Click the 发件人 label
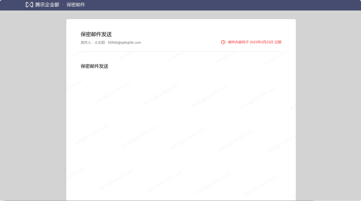 click(x=87, y=43)
